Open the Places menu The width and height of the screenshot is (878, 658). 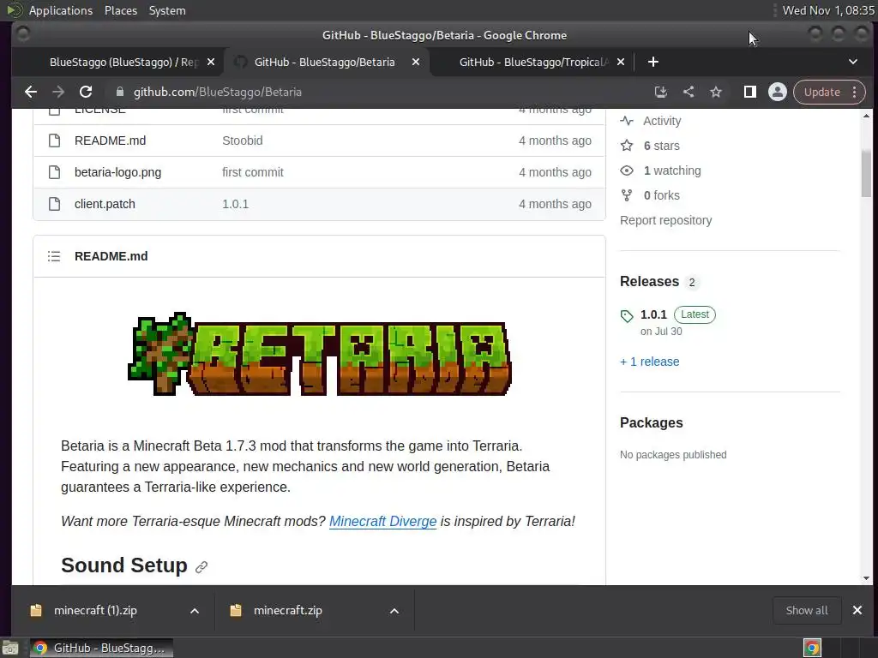click(x=120, y=10)
